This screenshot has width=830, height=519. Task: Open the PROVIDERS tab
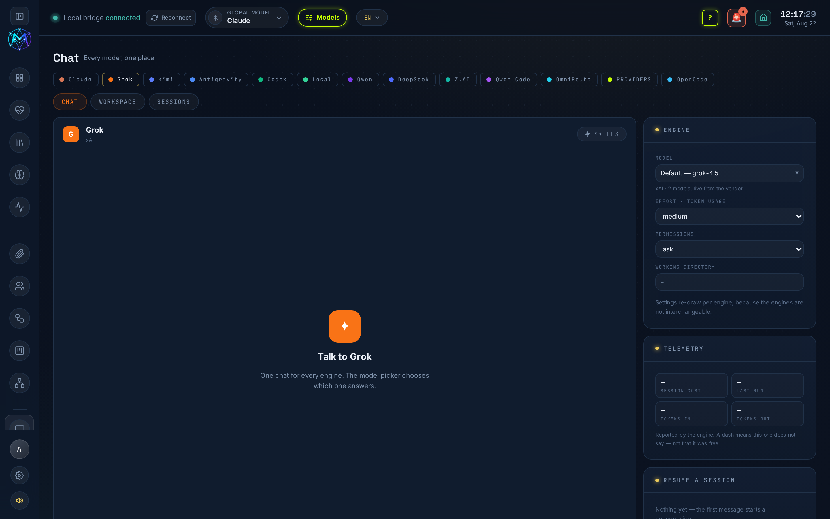629,80
